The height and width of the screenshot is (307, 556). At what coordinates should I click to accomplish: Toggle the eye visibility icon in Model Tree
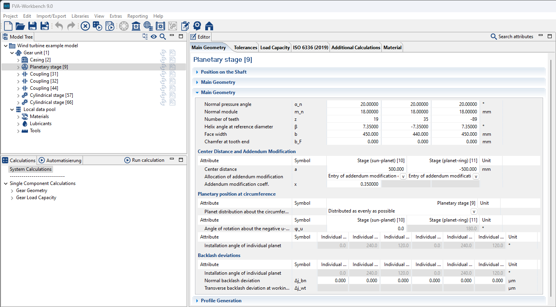(154, 37)
